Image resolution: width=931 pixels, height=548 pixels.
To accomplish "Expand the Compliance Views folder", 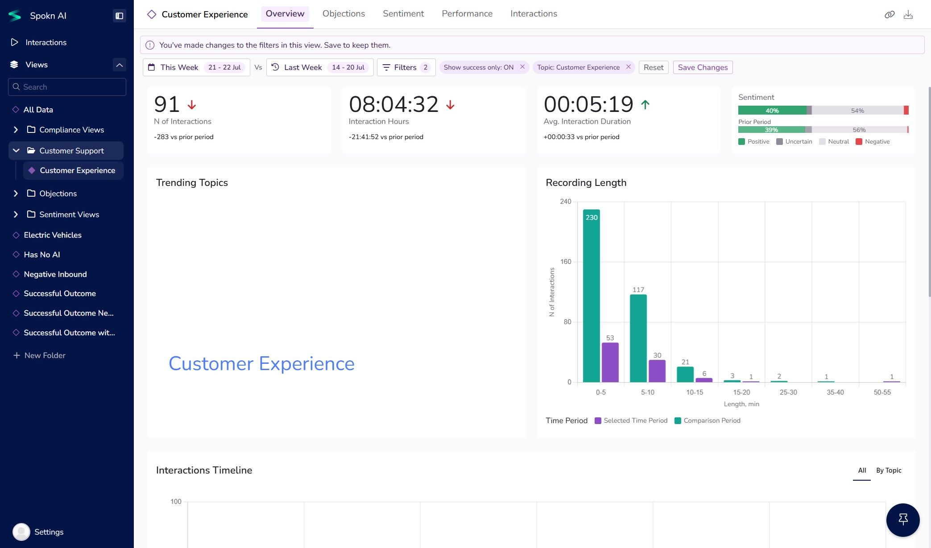I will click(16, 130).
